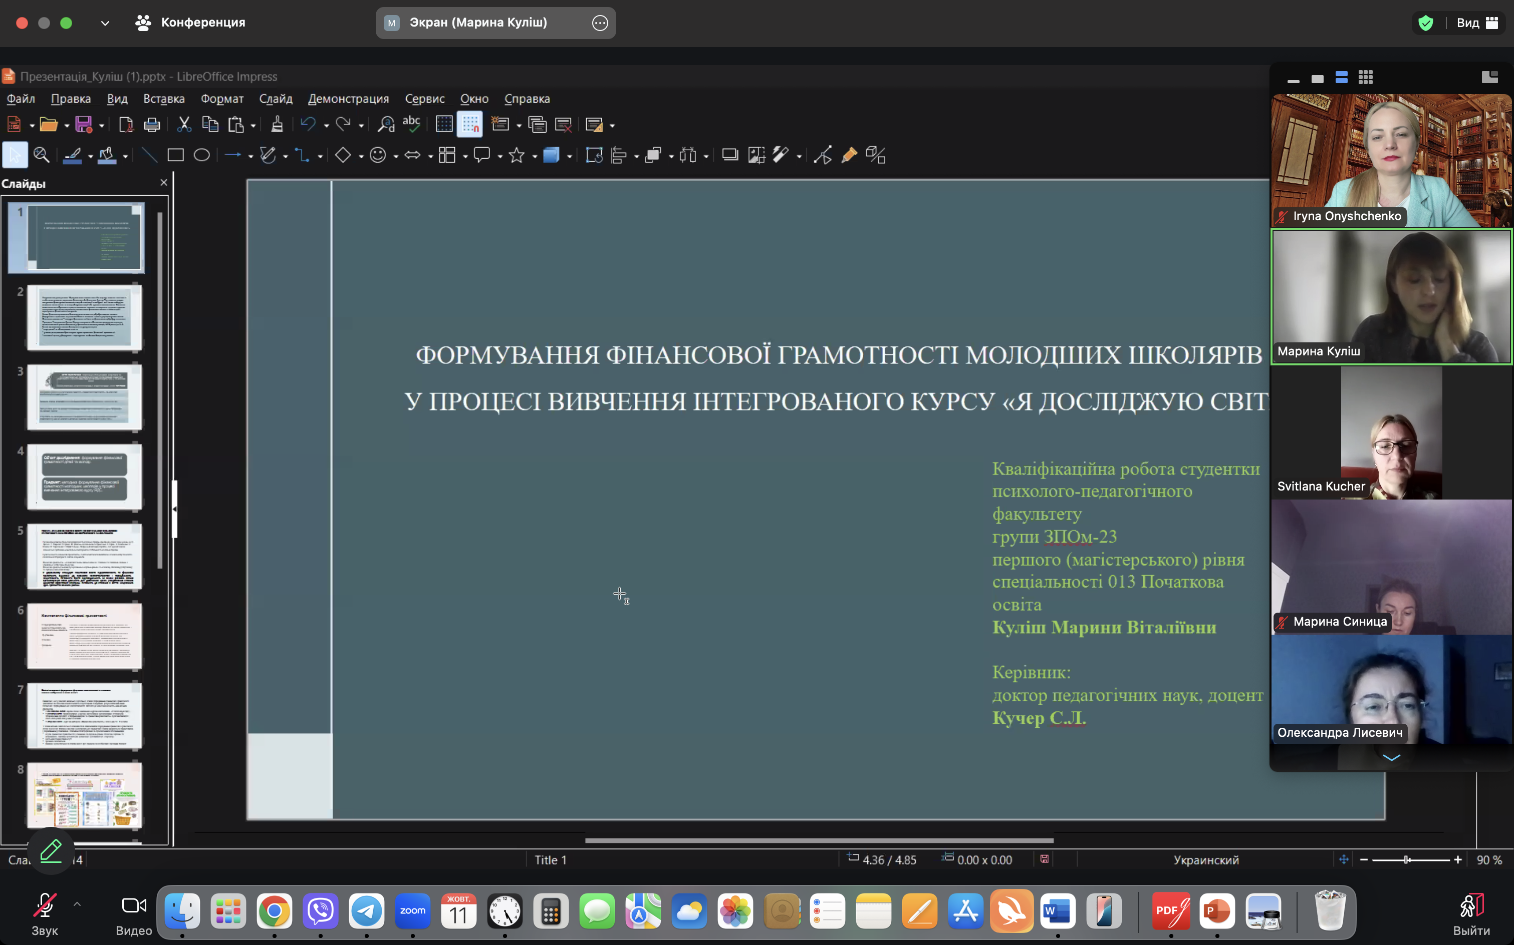Open Viber from the dock

(320, 910)
